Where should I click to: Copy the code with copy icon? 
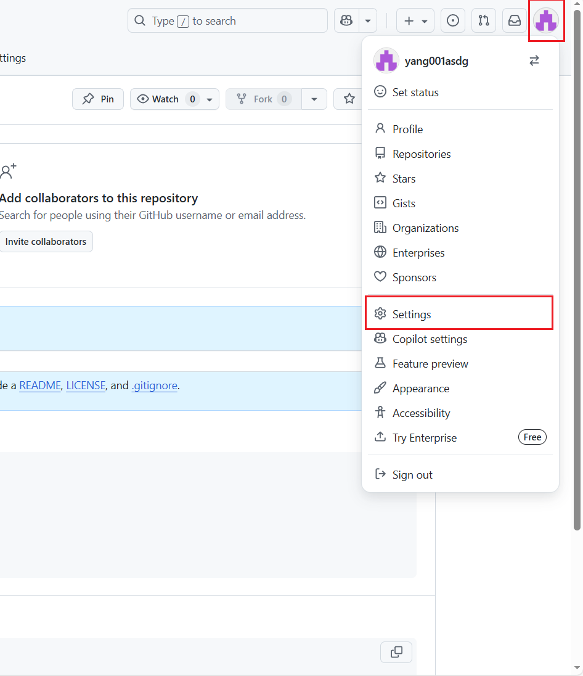pyautogui.click(x=396, y=652)
